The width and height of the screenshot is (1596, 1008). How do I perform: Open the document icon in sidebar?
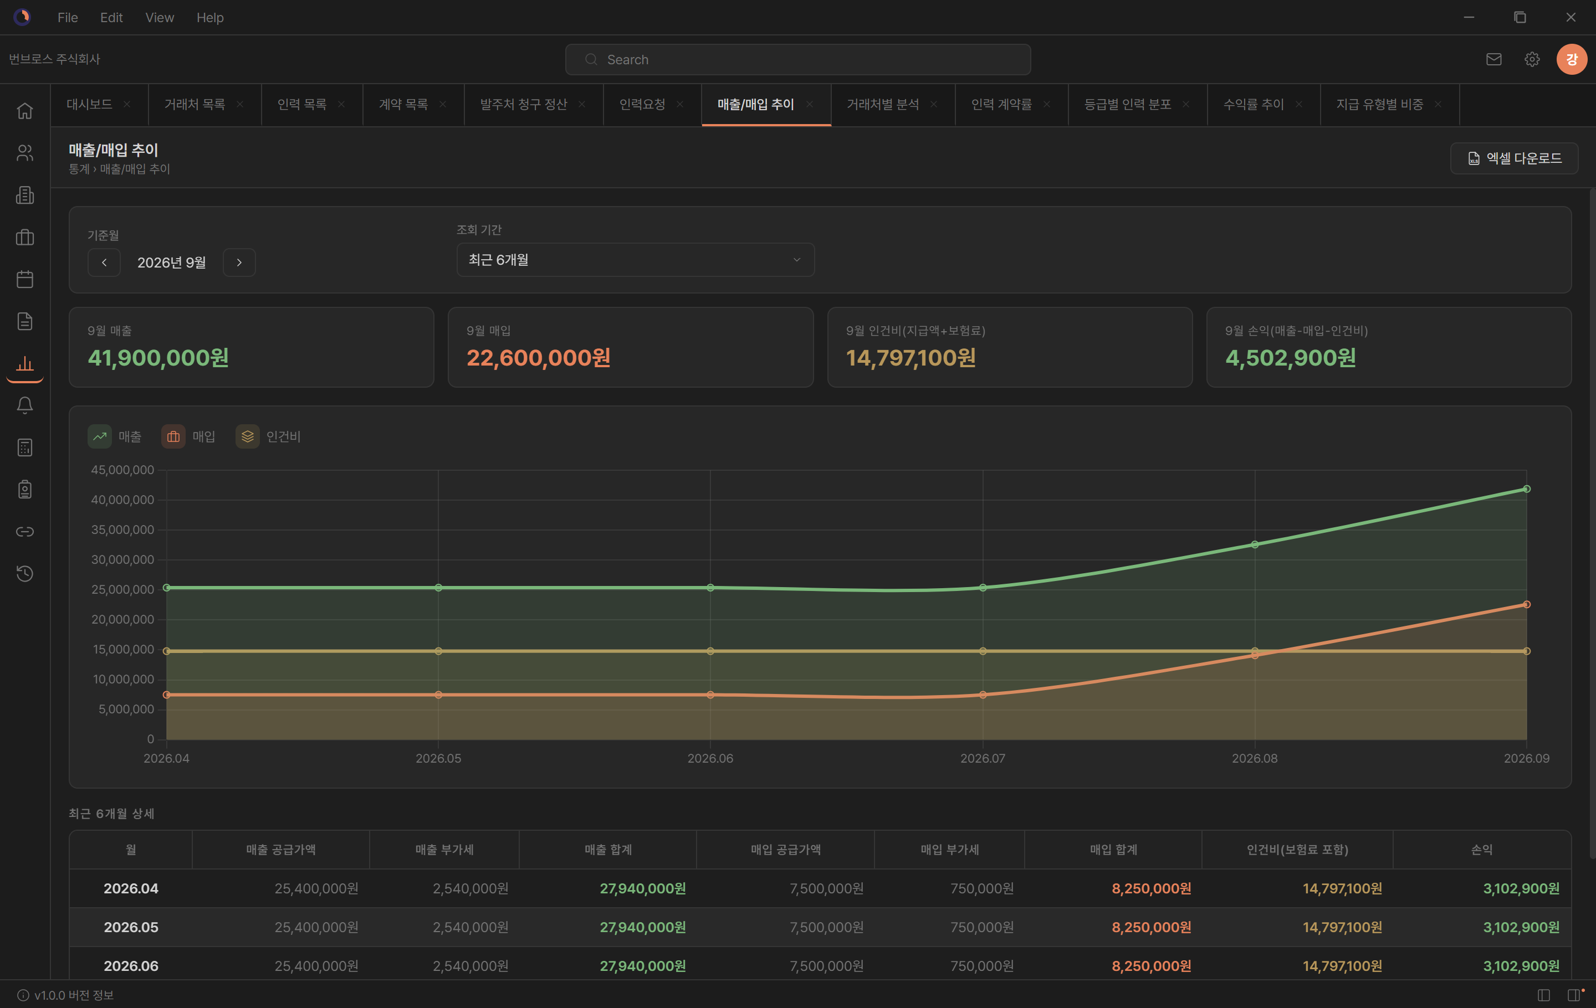pyautogui.click(x=24, y=321)
